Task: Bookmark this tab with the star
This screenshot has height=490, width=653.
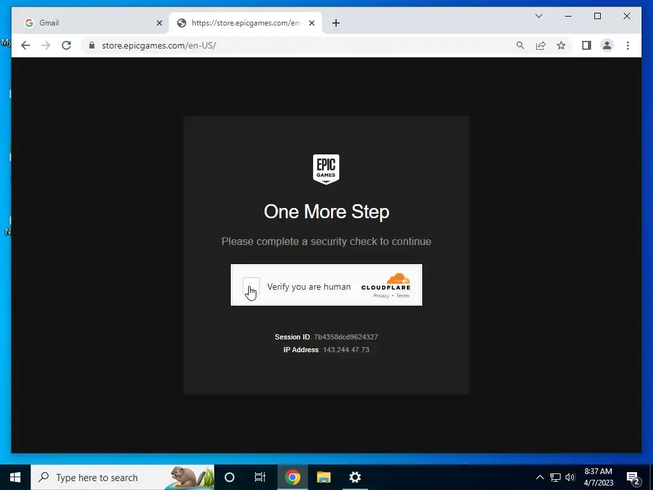Action: pyautogui.click(x=561, y=45)
